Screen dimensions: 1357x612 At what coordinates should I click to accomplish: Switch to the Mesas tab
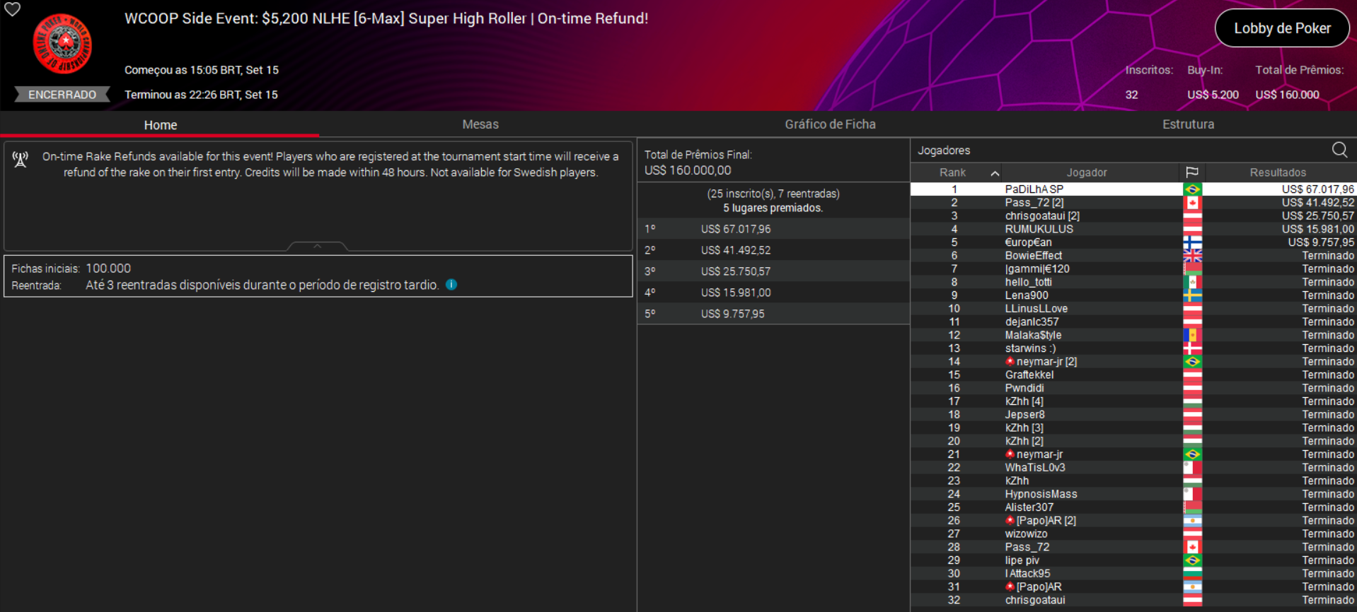(480, 124)
